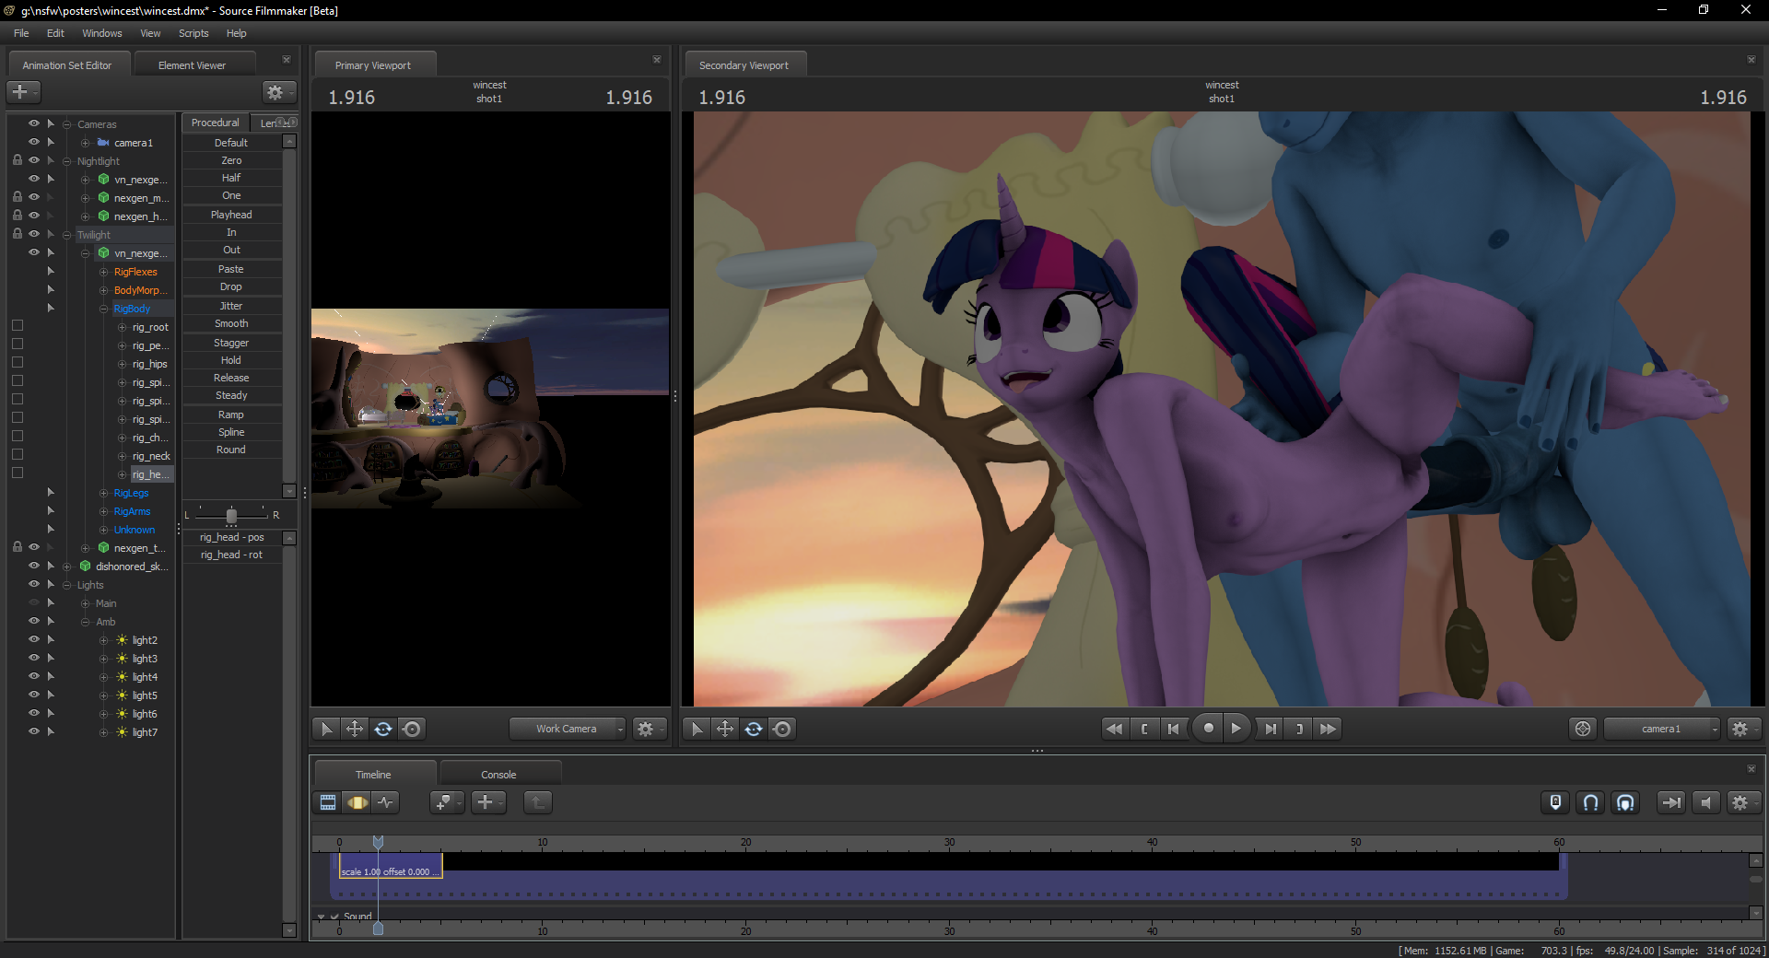
Task: Toggle visibility eye for light2
Action: click(x=34, y=639)
